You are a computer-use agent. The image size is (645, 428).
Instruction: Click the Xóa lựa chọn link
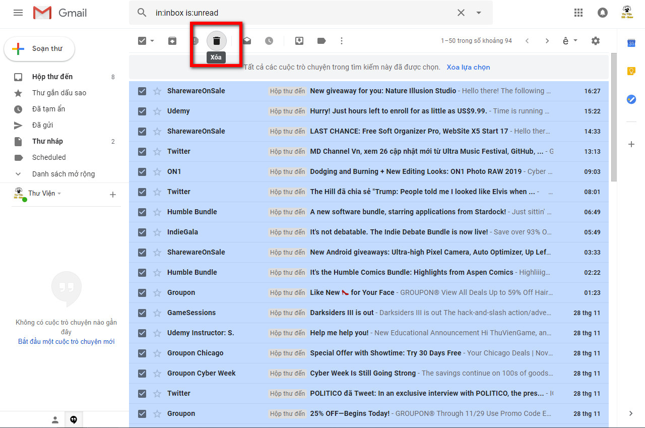[x=468, y=67]
